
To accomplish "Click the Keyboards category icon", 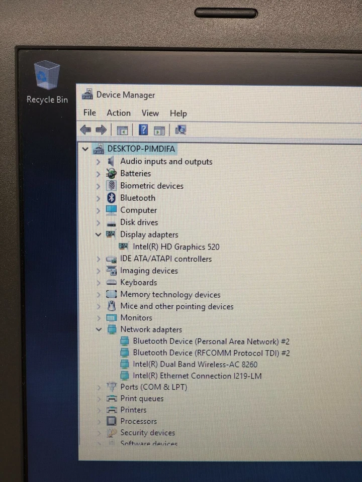I will tap(111, 283).
